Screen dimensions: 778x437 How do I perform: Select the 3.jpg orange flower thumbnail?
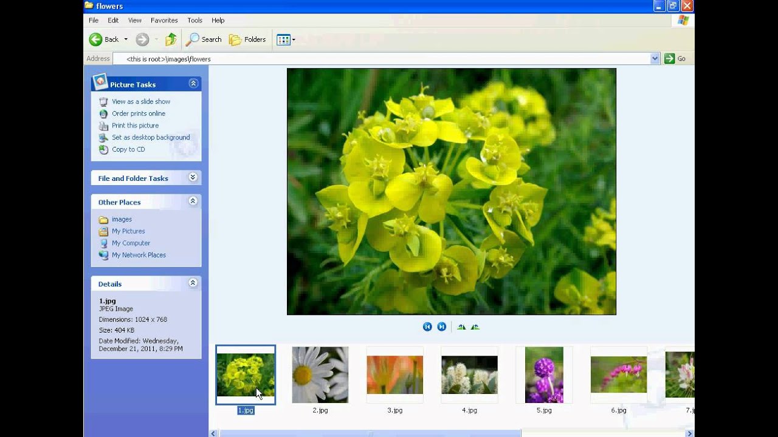(395, 375)
